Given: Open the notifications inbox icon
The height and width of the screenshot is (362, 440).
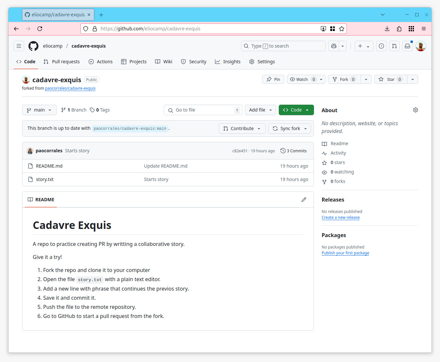Looking at the screenshot, I should [x=407, y=46].
